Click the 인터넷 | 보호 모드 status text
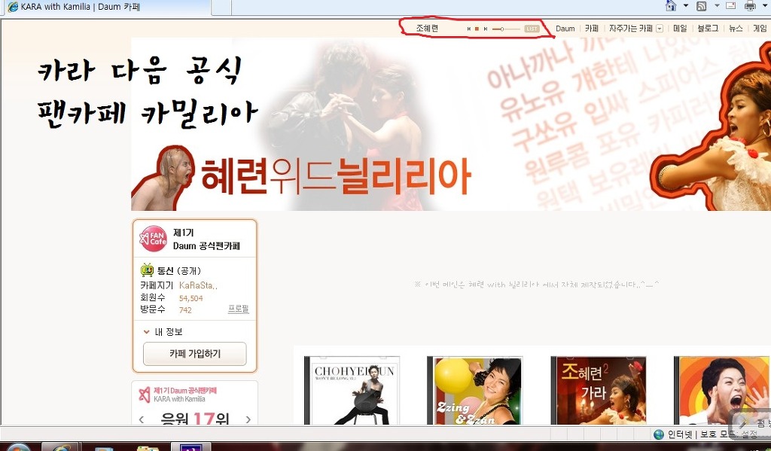The width and height of the screenshot is (771, 451). point(712,434)
